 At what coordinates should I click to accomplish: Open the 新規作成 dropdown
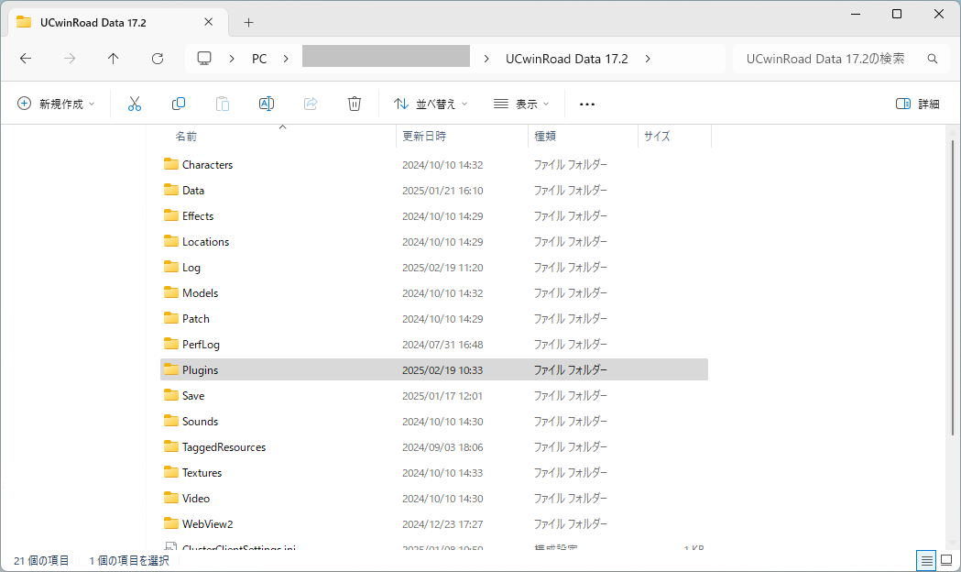(56, 104)
